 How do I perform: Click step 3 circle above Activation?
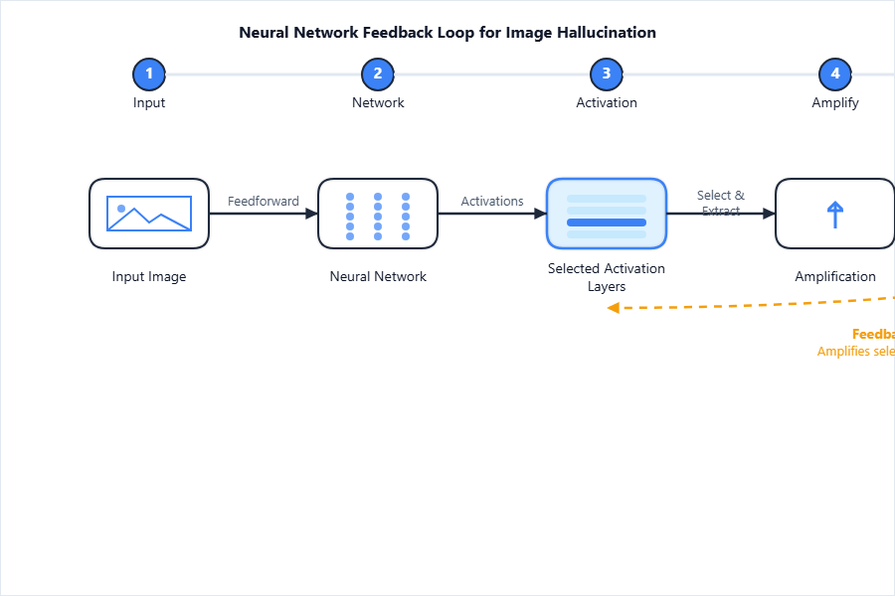coord(607,74)
